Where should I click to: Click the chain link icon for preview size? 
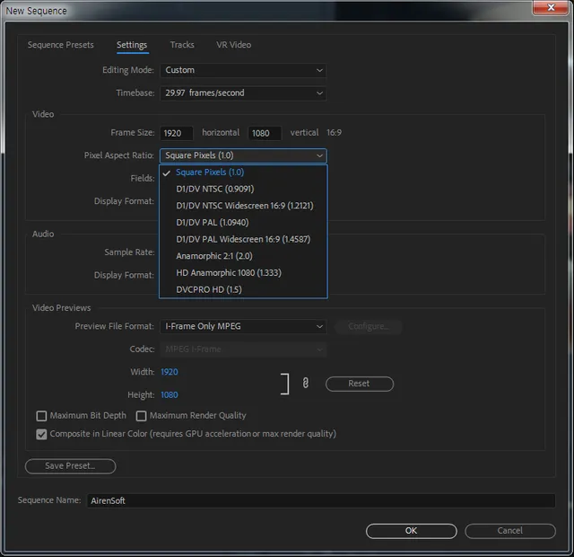point(305,384)
